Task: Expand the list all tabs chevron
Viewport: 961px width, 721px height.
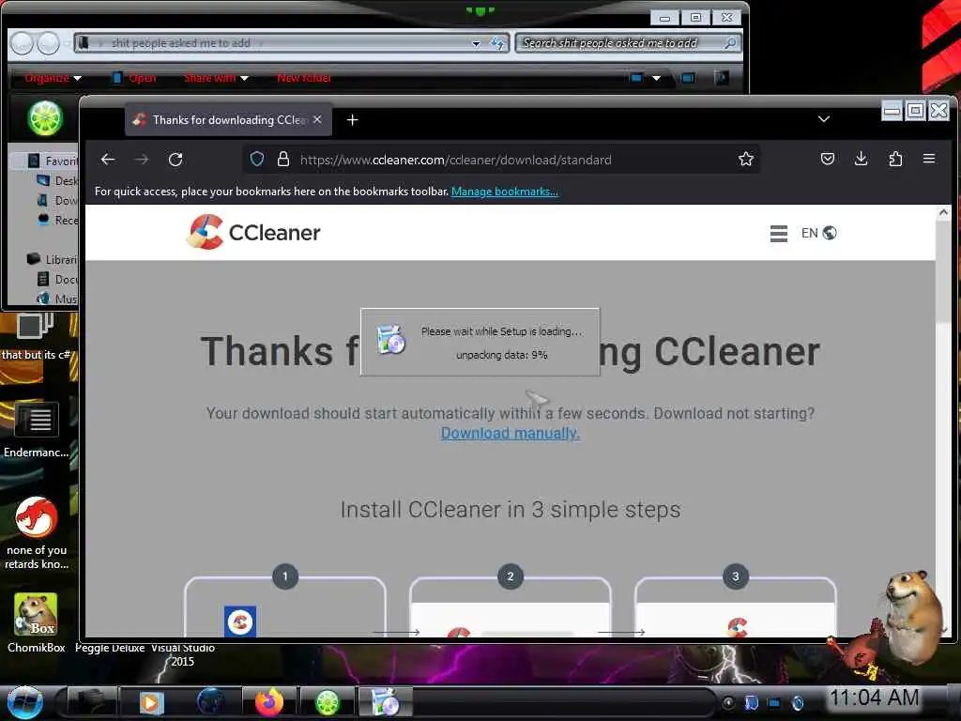Action: tap(824, 119)
